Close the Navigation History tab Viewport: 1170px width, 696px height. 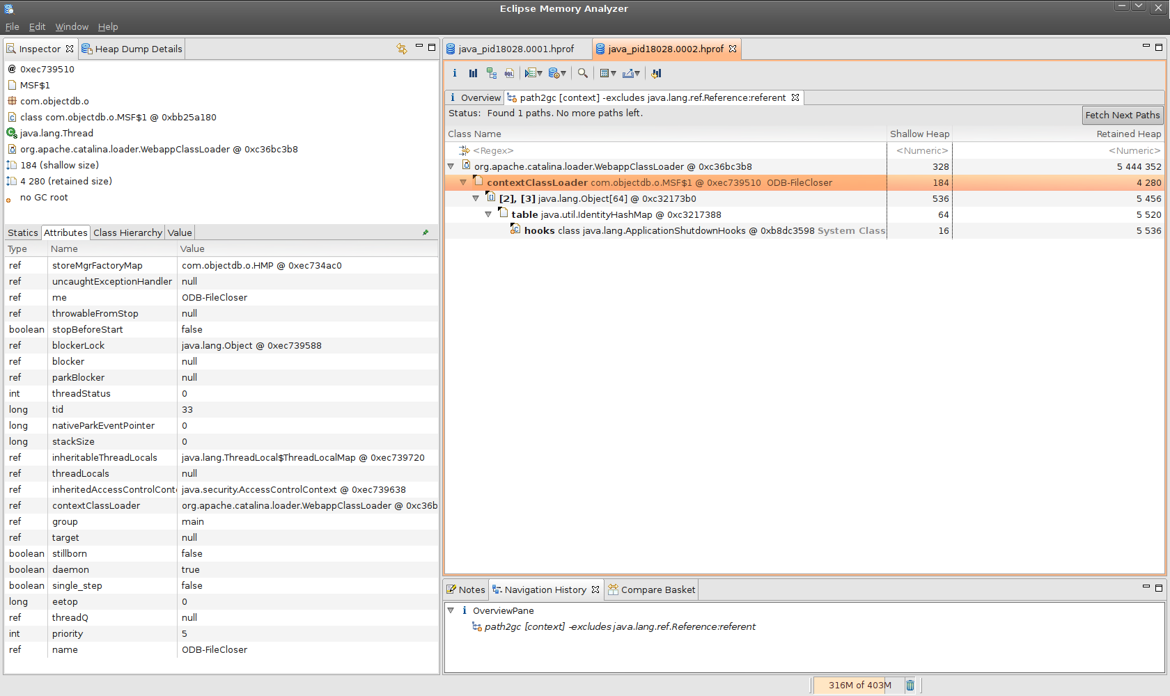click(595, 590)
